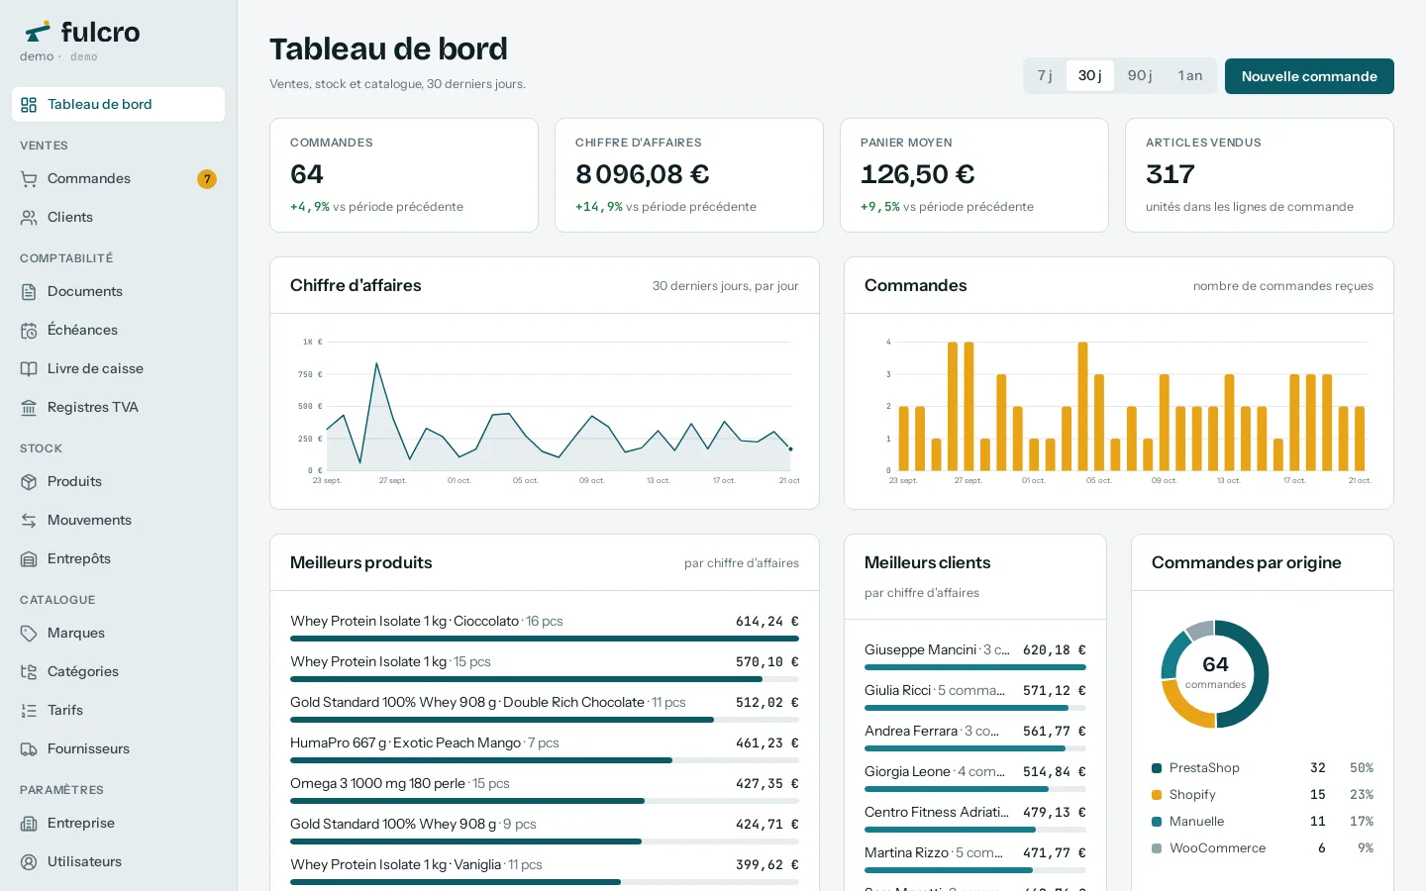Click the 8 096,08 € revenue value
The image size is (1426, 891).
tap(643, 174)
